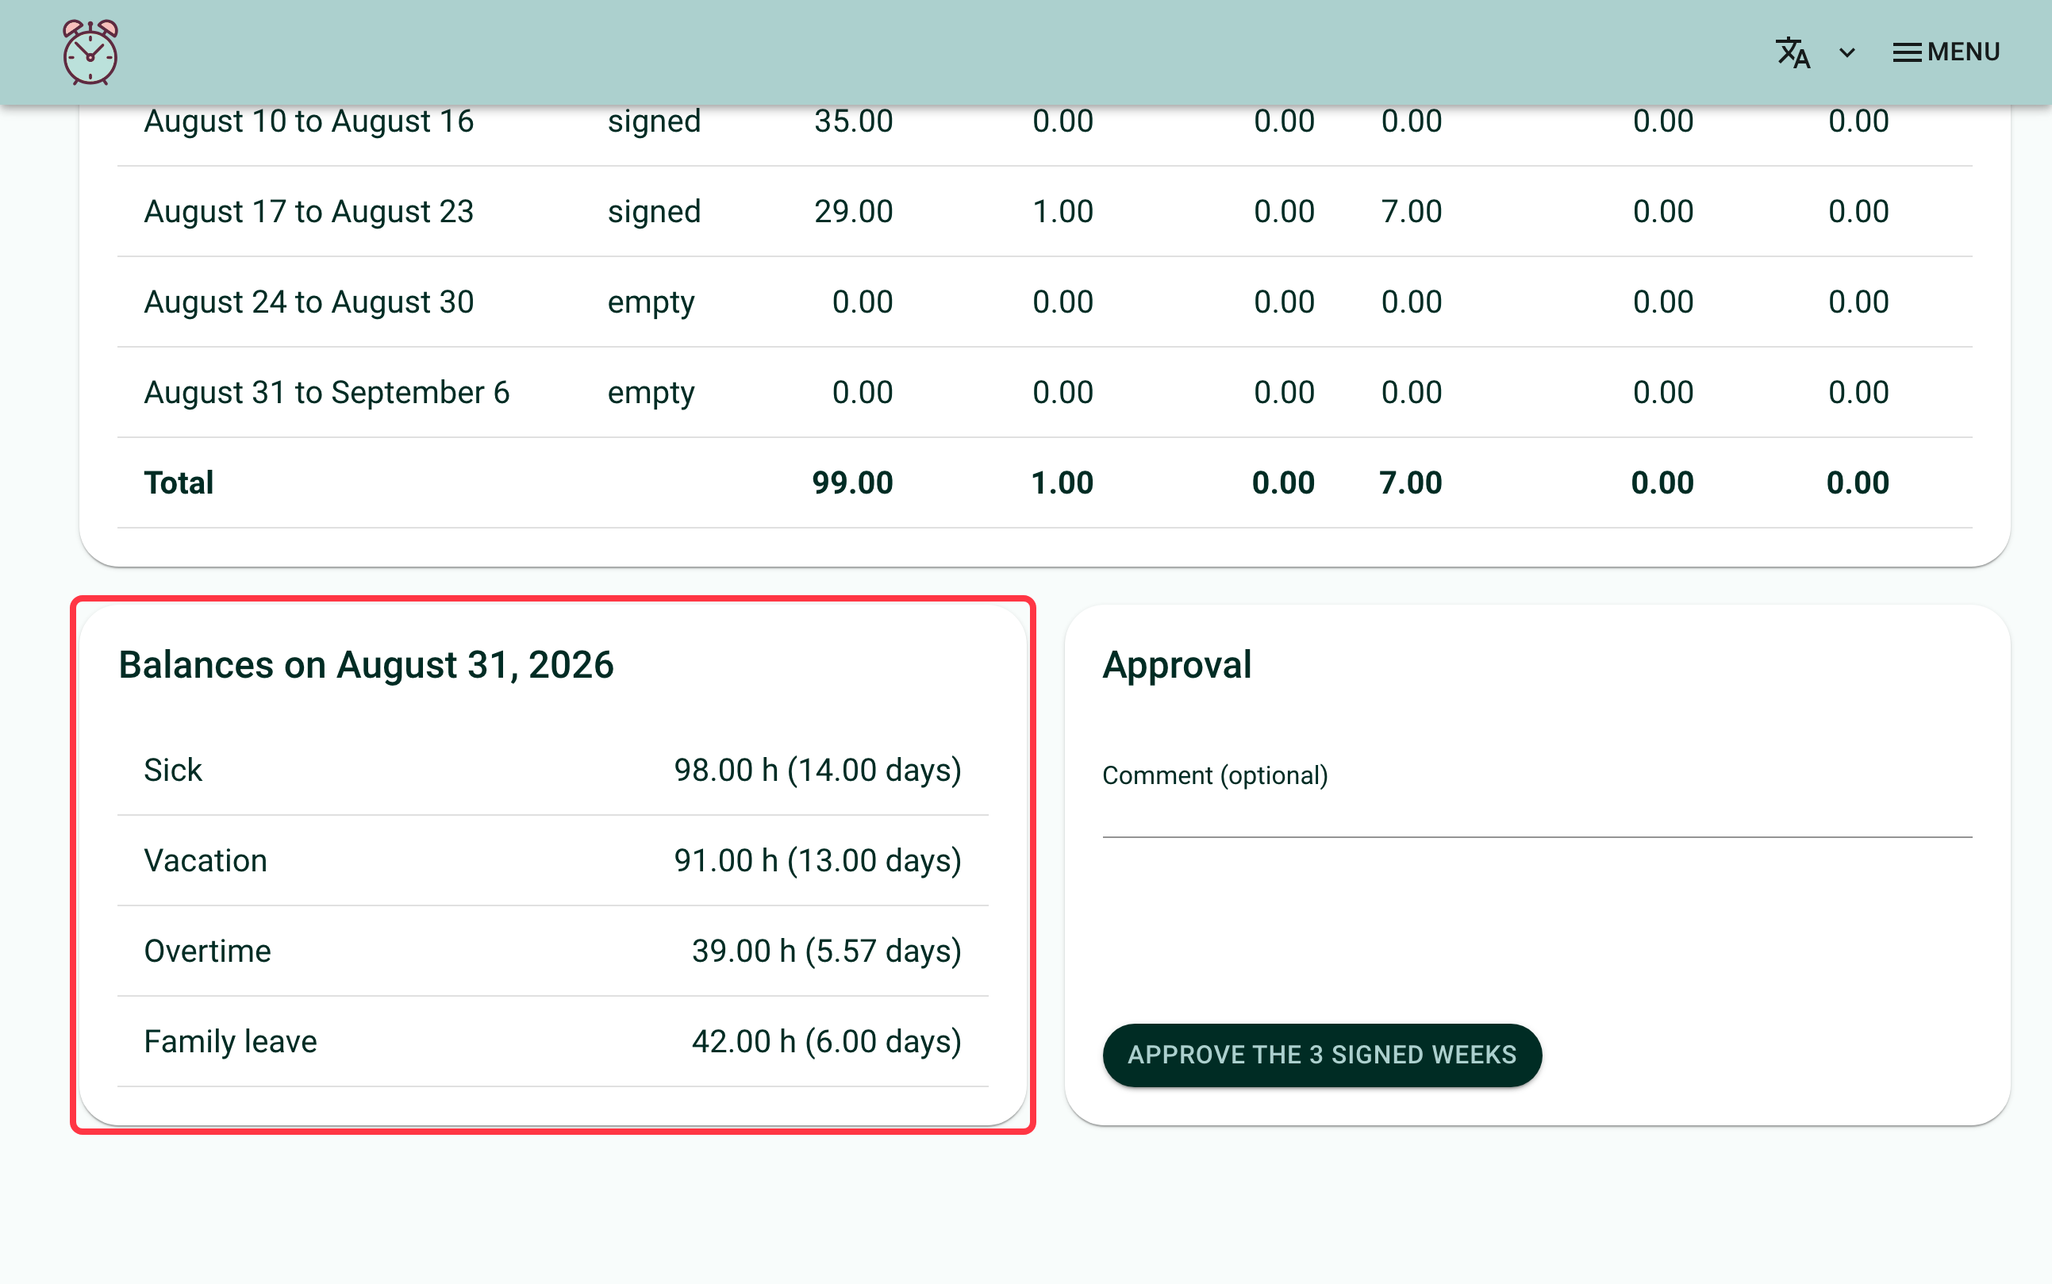
Task: Click the Balances on August 31, 2026 heading
Action: [x=366, y=665]
